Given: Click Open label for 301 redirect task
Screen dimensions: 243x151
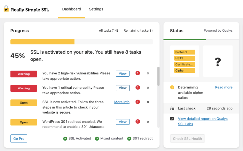Looking at the screenshot, I should pos(24,122).
